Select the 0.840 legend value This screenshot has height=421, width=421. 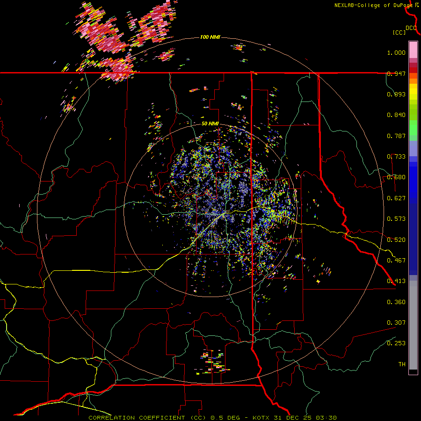click(x=396, y=115)
